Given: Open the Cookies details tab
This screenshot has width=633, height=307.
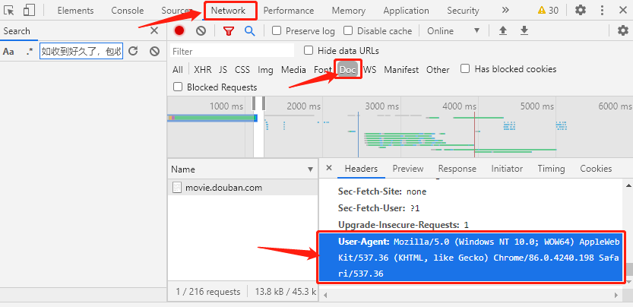Looking at the screenshot, I should tap(596, 169).
